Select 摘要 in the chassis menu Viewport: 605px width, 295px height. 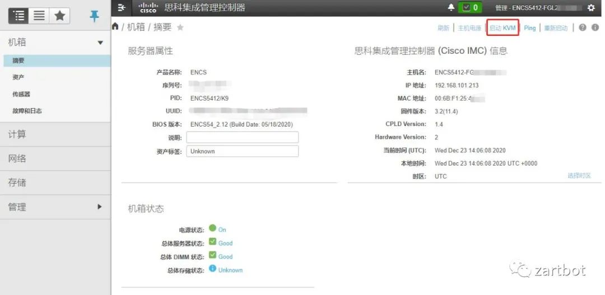(57, 60)
